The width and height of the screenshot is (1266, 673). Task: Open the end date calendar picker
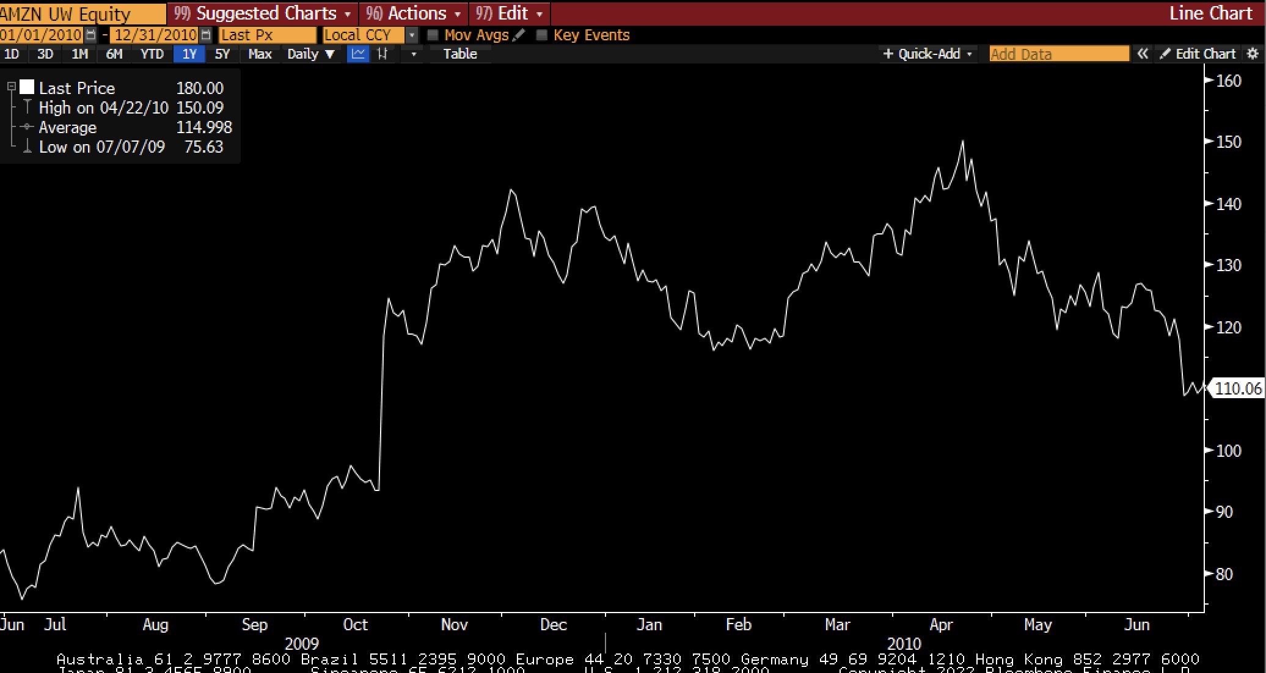(x=206, y=35)
